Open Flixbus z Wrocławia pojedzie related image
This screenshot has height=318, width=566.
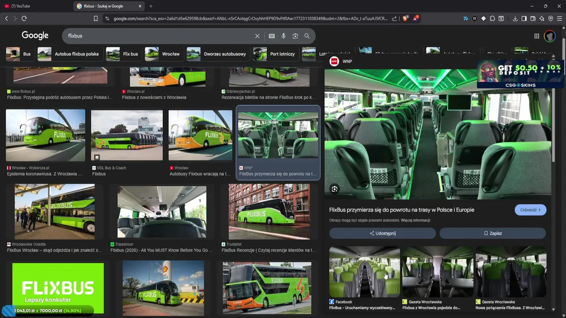click(438, 272)
